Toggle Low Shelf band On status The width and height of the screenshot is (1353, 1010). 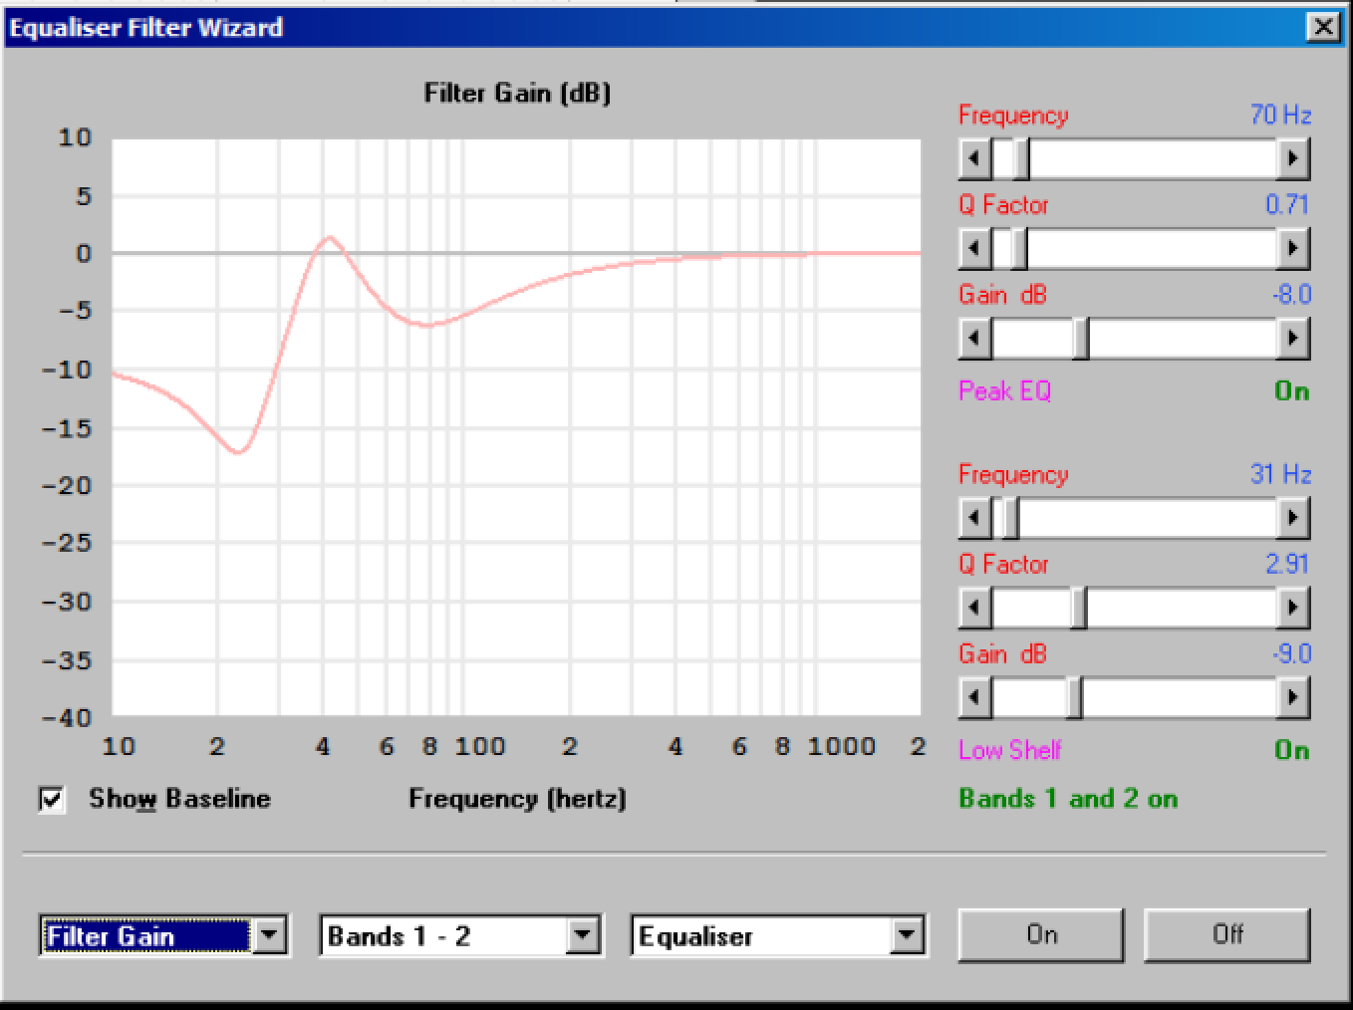[1292, 750]
